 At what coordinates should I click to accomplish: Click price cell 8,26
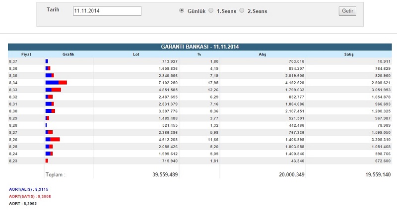[13, 140]
